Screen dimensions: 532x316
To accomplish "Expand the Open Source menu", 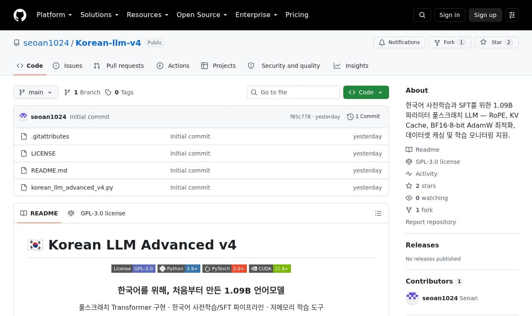I will (202, 15).
